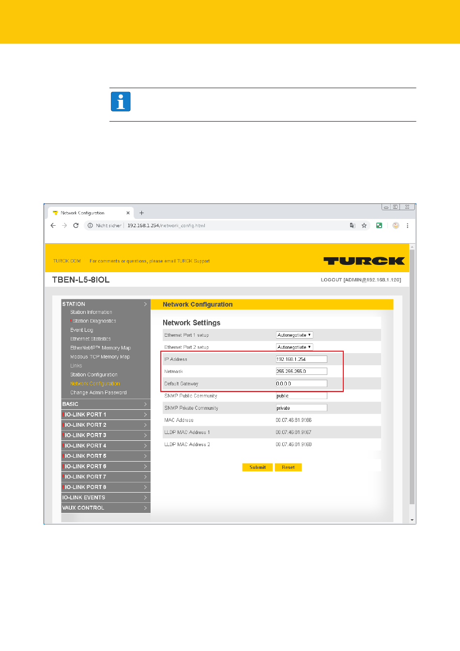Log out via the LOGOUT link

pyautogui.click(x=361, y=280)
